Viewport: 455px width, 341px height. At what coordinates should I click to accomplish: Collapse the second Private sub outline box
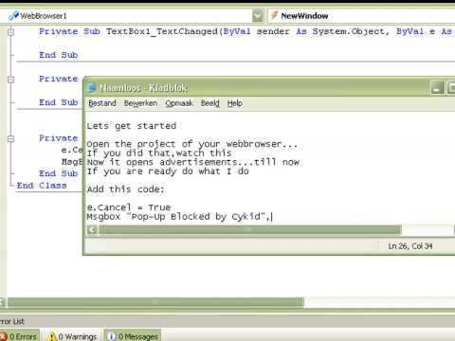point(11,80)
